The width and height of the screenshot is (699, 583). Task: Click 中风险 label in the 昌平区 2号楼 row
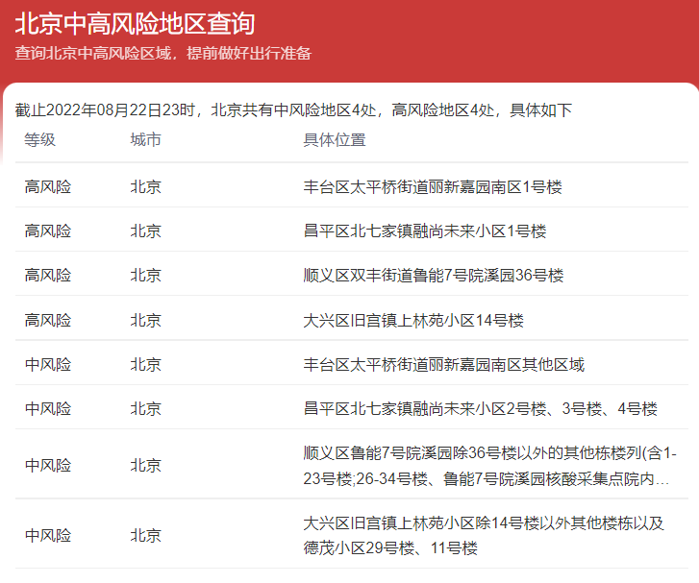click(48, 408)
